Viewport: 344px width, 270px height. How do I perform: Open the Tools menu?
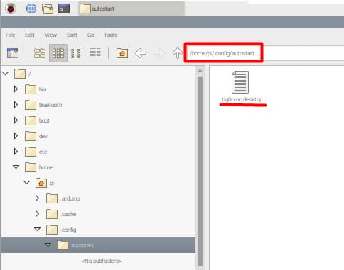pyautogui.click(x=110, y=35)
